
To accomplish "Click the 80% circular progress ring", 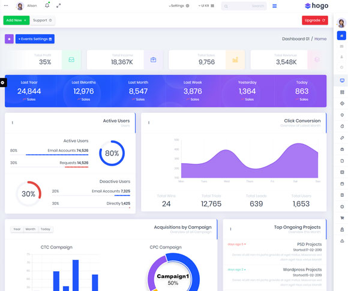I will (112, 153).
